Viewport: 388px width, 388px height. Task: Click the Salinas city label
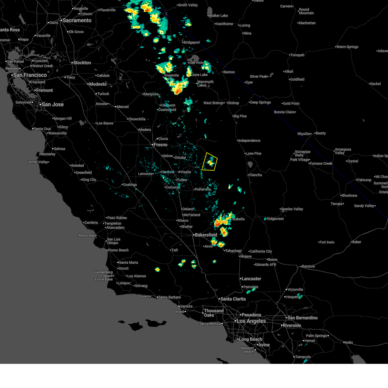point(59,149)
